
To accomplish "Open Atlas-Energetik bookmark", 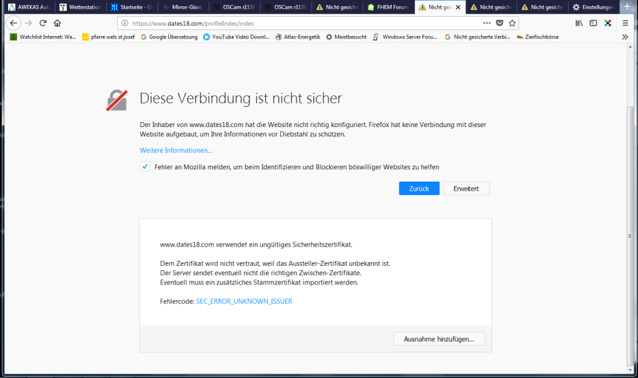I will [298, 37].
